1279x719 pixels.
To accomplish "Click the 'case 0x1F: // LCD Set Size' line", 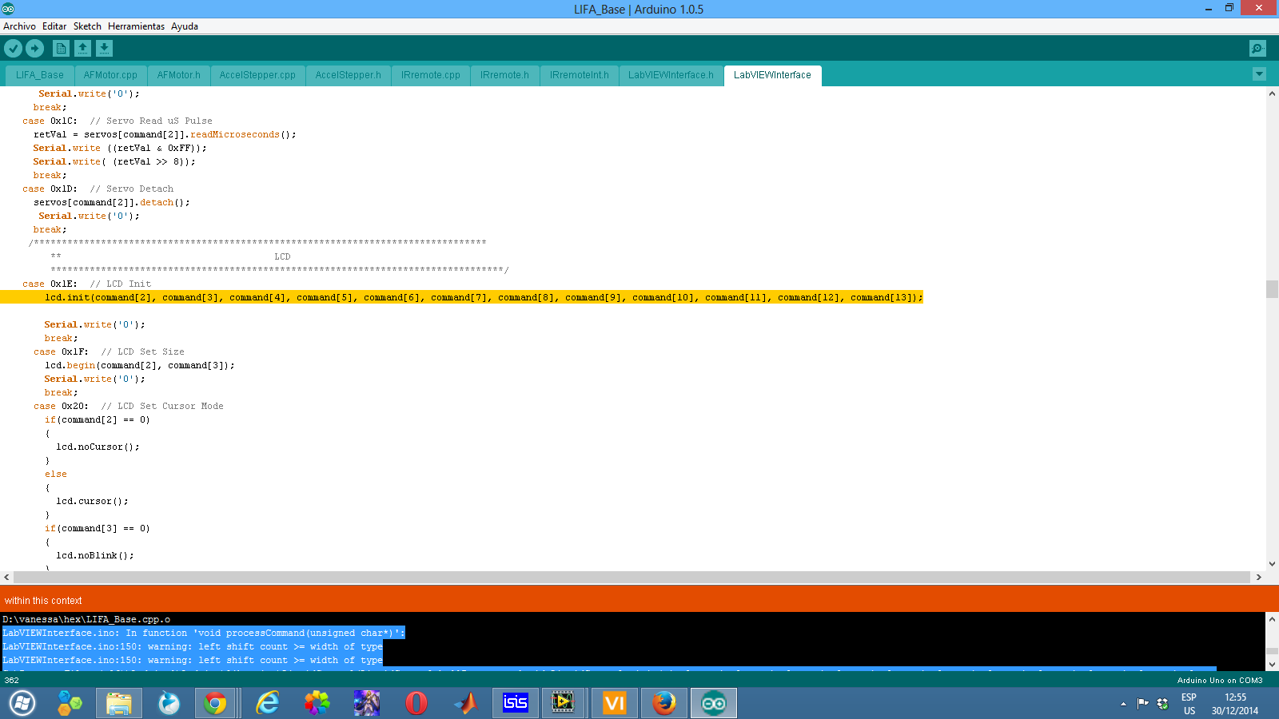I will (x=109, y=352).
